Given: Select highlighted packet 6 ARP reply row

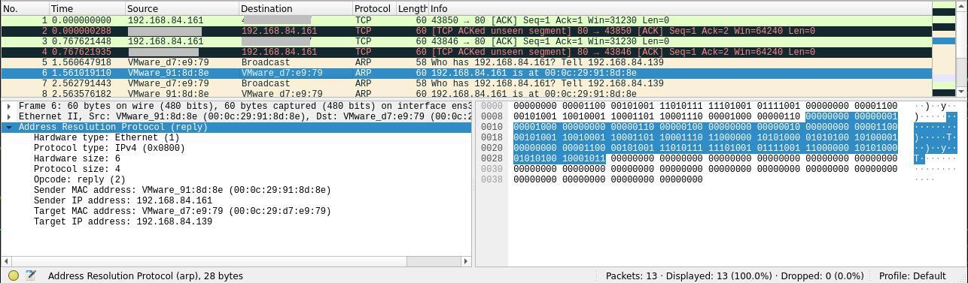Looking at the screenshot, I should [x=466, y=73].
